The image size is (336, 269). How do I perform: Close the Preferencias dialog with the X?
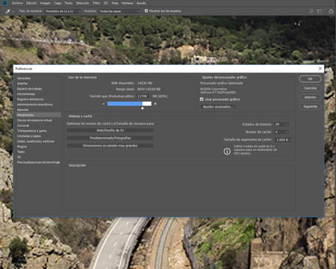320,69
